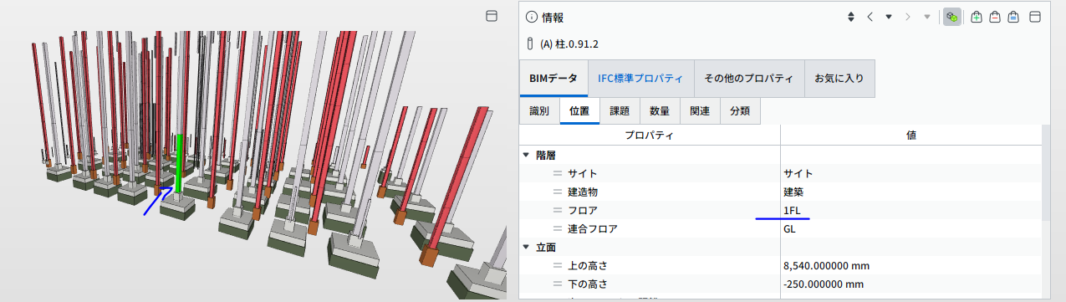Select the フロア property row
1066x302 pixels.
click(780, 210)
